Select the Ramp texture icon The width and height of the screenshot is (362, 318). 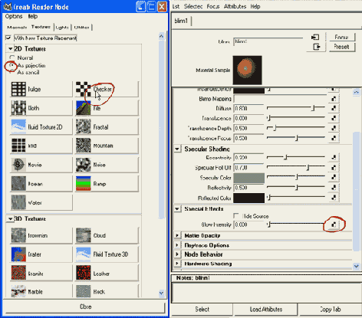coord(84,184)
